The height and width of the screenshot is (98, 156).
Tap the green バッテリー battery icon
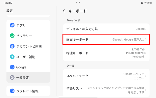[12, 36]
